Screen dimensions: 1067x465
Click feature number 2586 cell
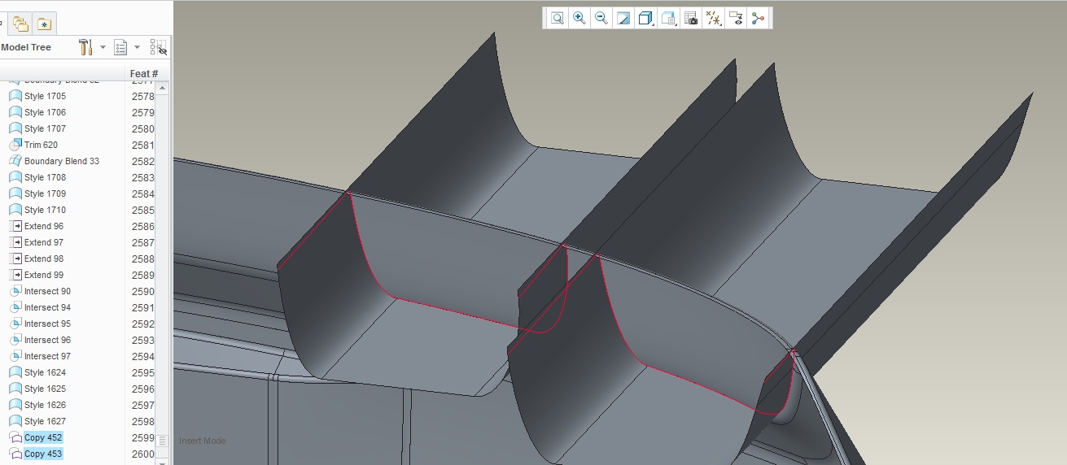click(142, 226)
